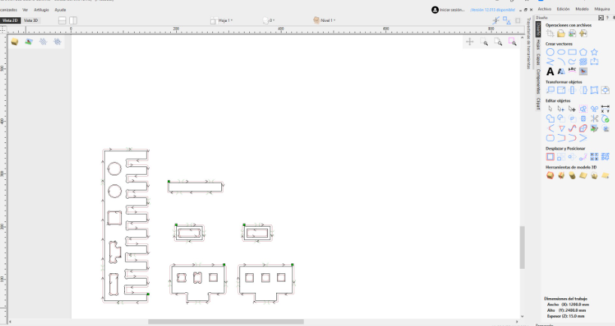Toggle the Snapping options icon
615x326 pixels.
496,20
